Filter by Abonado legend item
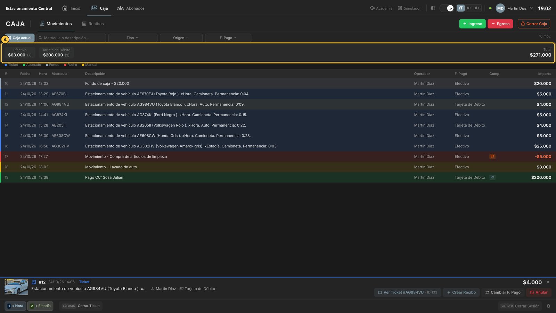 pyautogui.click(x=32, y=65)
